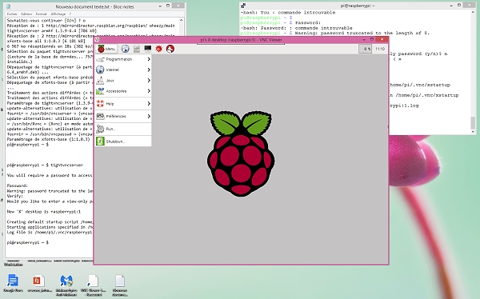Open the Raspberry Pi Menu button

(106, 49)
